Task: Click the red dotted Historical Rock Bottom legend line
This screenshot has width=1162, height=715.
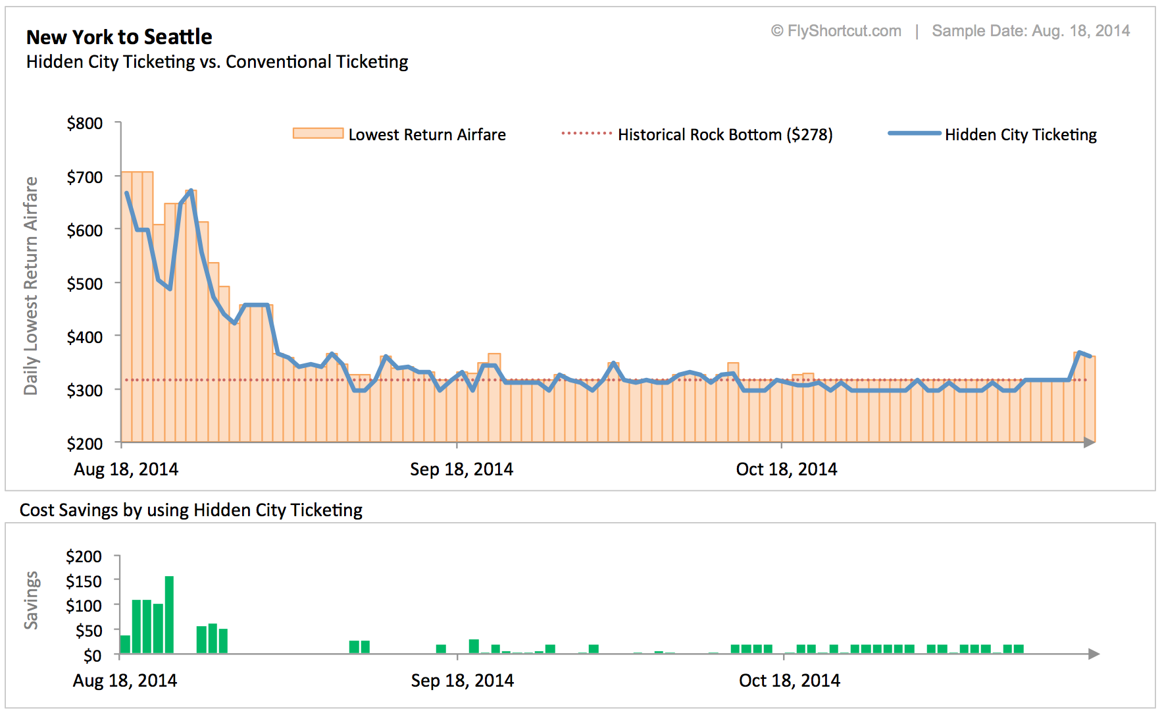Action: pos(586,134)
